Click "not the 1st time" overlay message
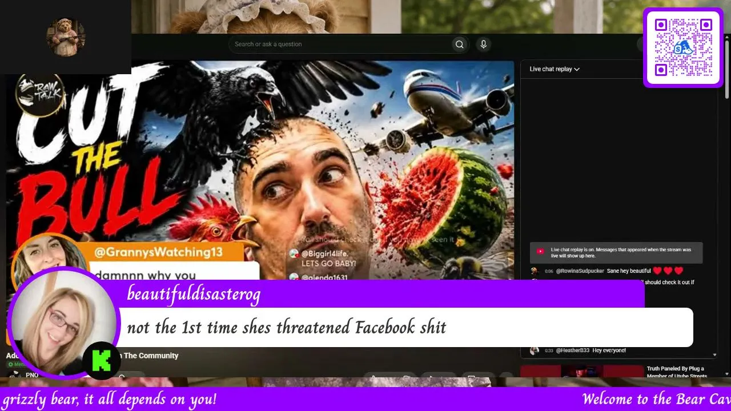 tap(286, 328)
